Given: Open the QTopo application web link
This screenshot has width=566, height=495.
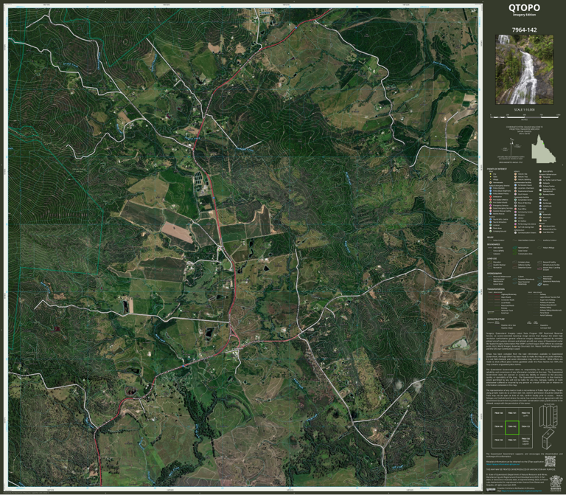Looking at the screenshot, I should [503, 464].
